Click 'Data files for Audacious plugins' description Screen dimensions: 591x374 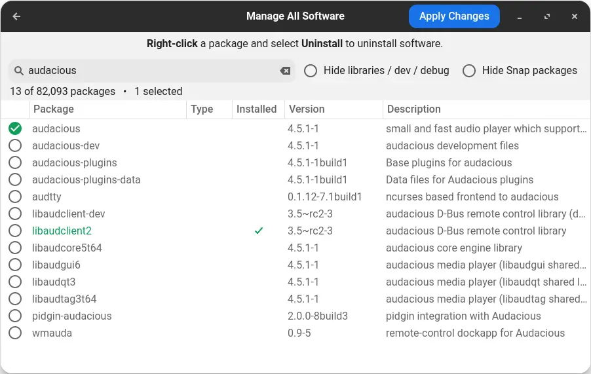pos(459,180)
